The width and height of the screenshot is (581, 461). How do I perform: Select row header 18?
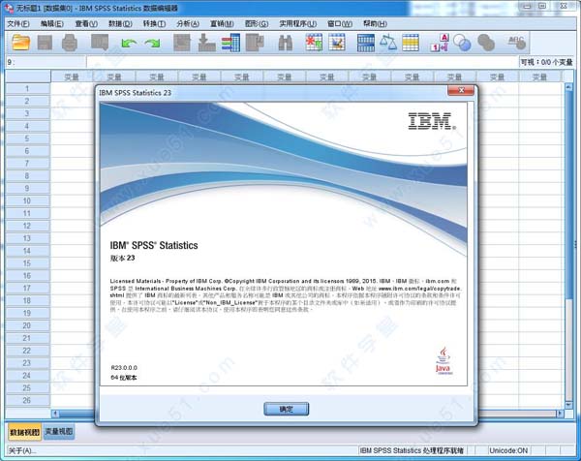[x=27, y=300]
